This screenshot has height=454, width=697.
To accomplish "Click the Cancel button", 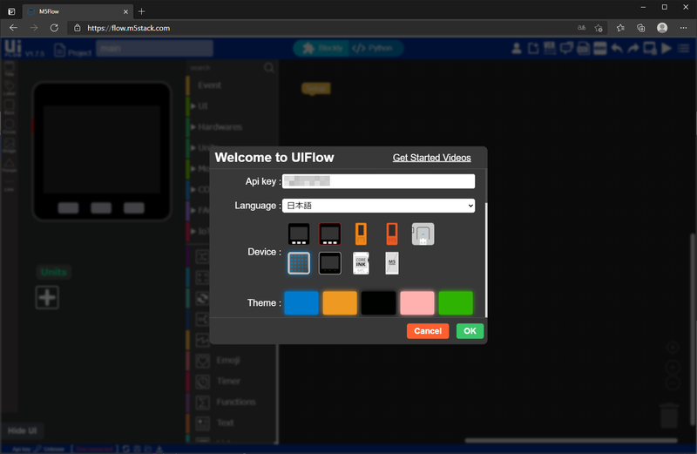I will [428, 331].
